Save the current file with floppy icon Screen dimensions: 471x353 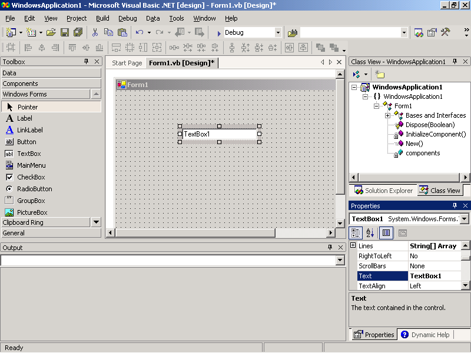(65, 32)
